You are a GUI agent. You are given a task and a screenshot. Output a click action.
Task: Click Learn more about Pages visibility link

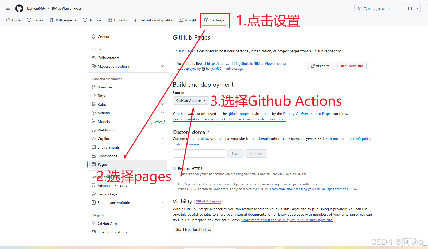point(287,220)
